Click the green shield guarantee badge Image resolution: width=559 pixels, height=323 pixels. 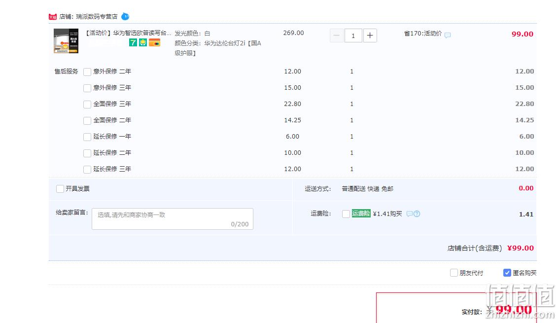coord(143,43)
